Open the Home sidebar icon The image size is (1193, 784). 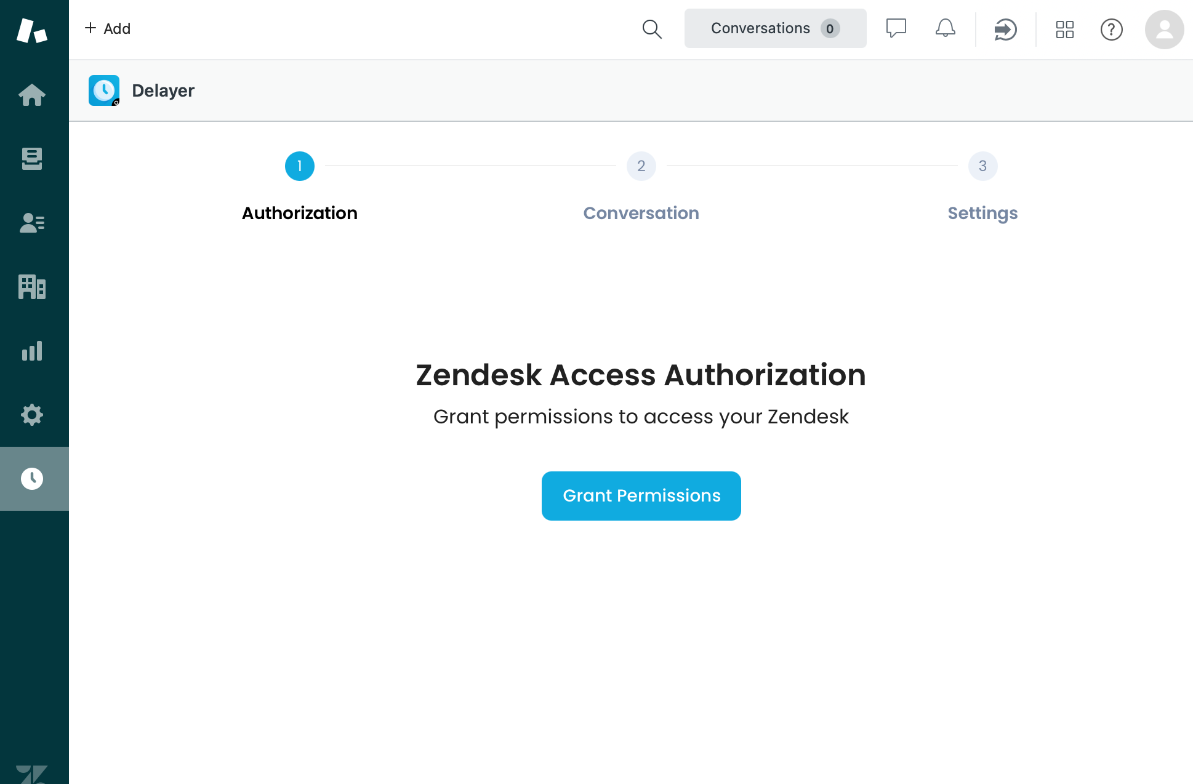(33, 95)
